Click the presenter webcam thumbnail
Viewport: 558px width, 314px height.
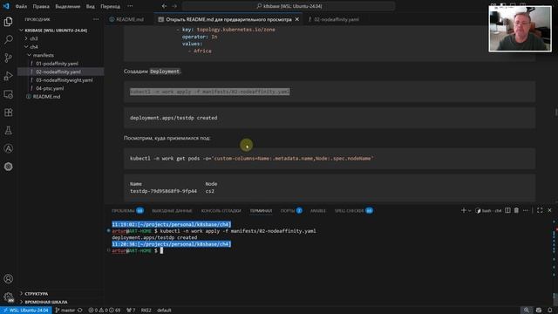pos(520,29)
